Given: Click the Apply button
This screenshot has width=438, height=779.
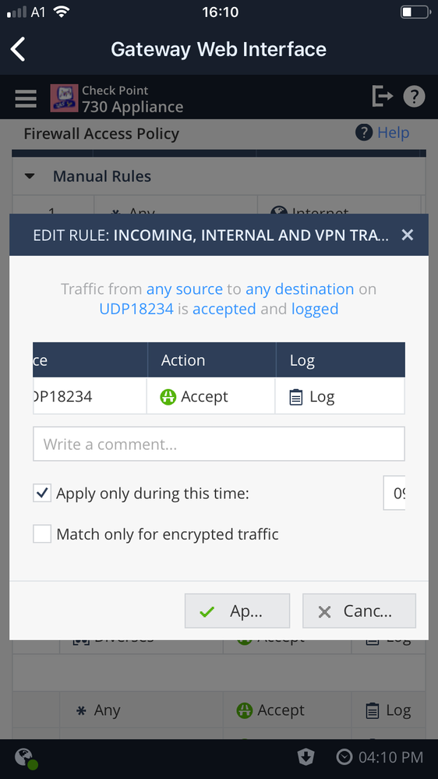Looking at the screenshot, I should 237,611.
